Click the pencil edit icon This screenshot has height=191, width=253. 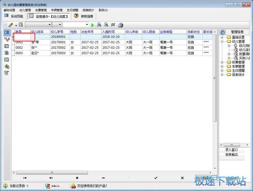(11, 25)
